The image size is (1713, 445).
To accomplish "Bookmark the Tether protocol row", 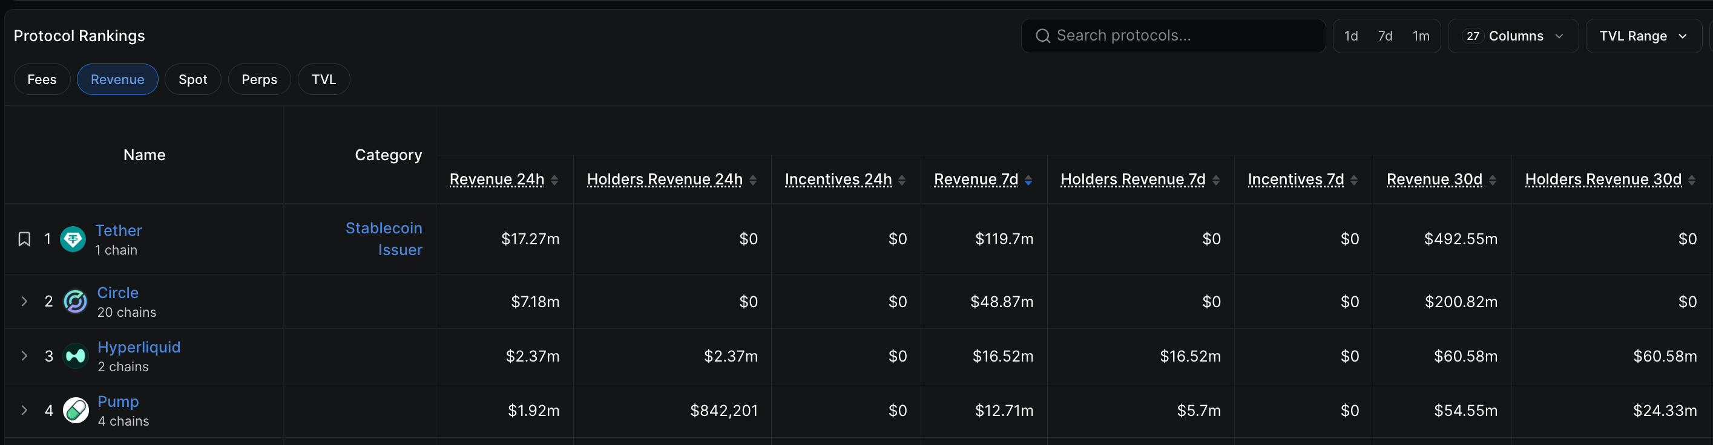I will (24, 239).
